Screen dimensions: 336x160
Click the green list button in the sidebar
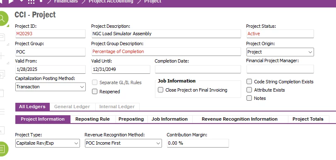pos(3,149)
